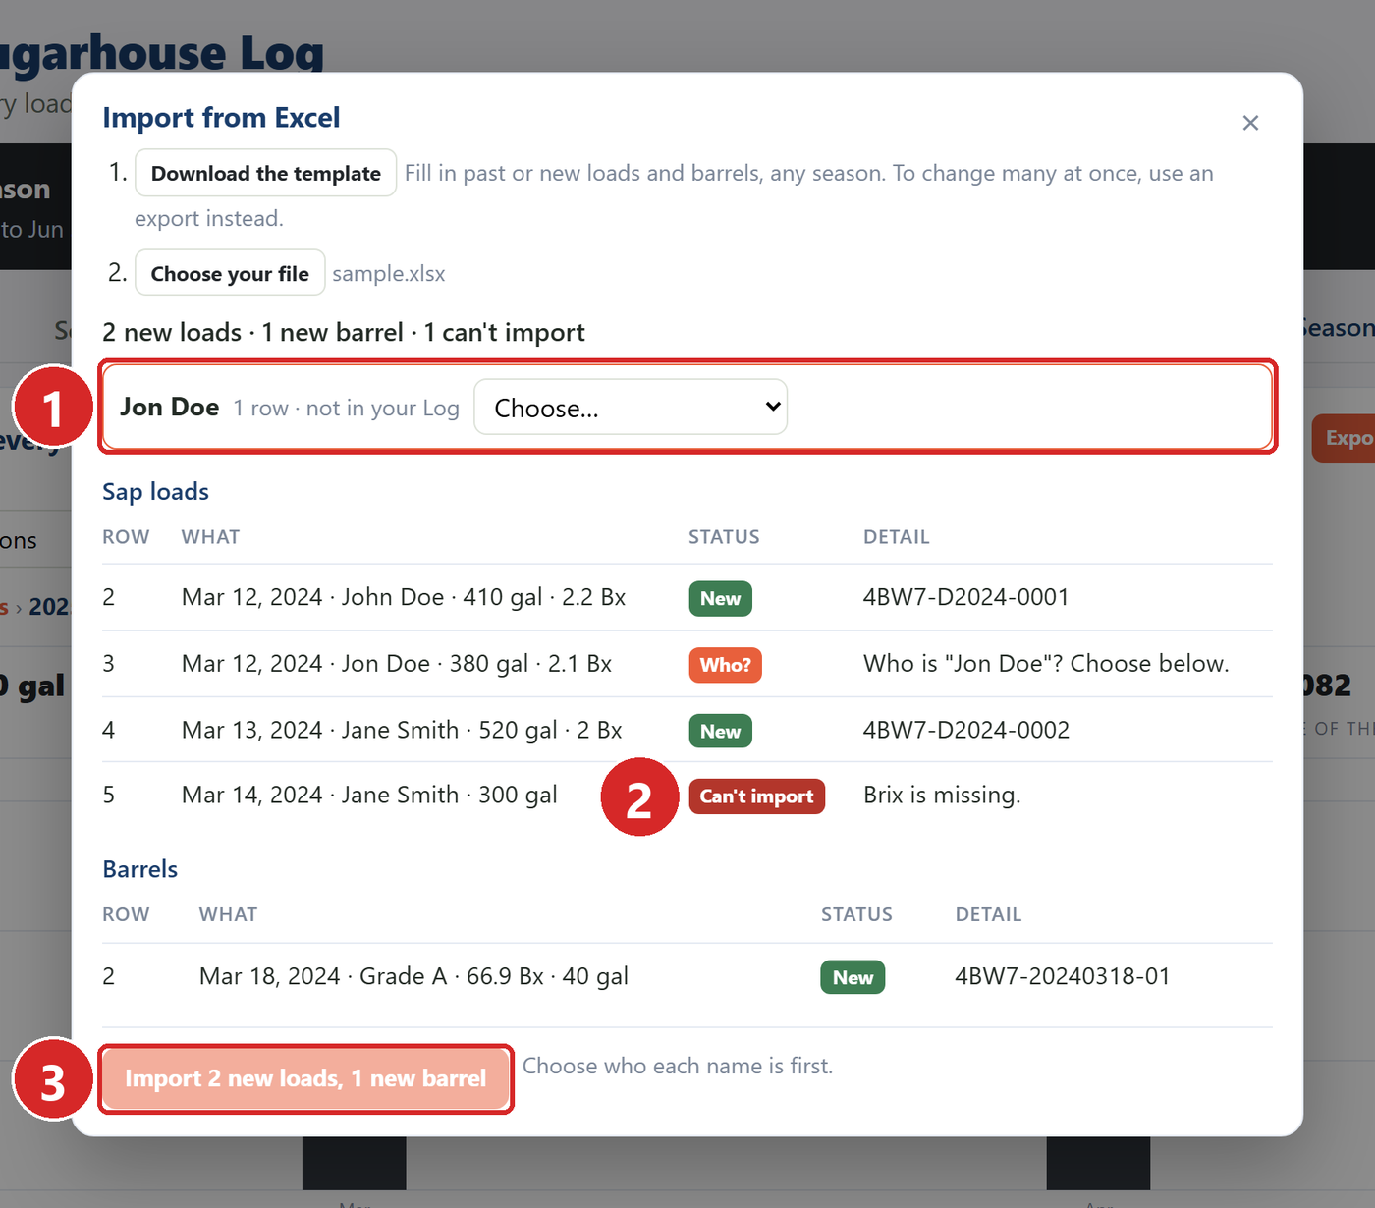The height and width of the screenshot is (1208, 1375).
Task: Click the New badge in Jane Smith 520 gal row
Action: coord(720,731)
